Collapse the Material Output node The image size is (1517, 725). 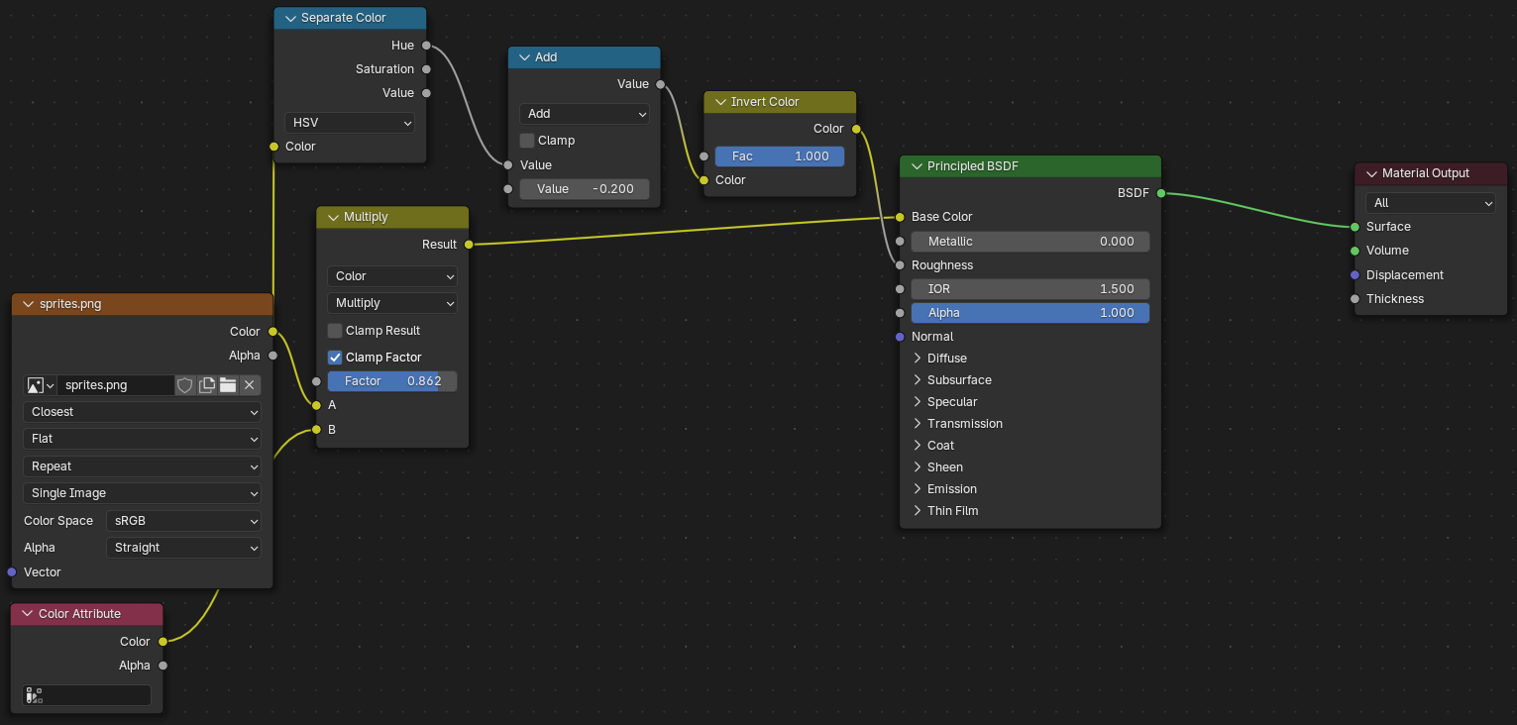click(x=1372, y=173)
